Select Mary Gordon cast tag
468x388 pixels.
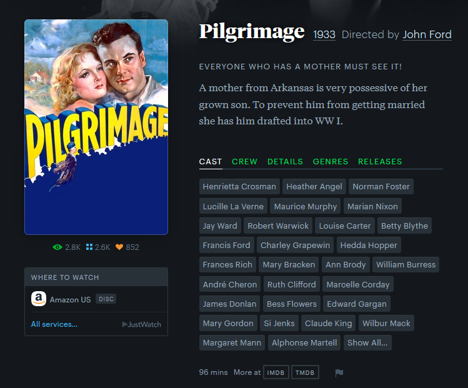(228, 323)
